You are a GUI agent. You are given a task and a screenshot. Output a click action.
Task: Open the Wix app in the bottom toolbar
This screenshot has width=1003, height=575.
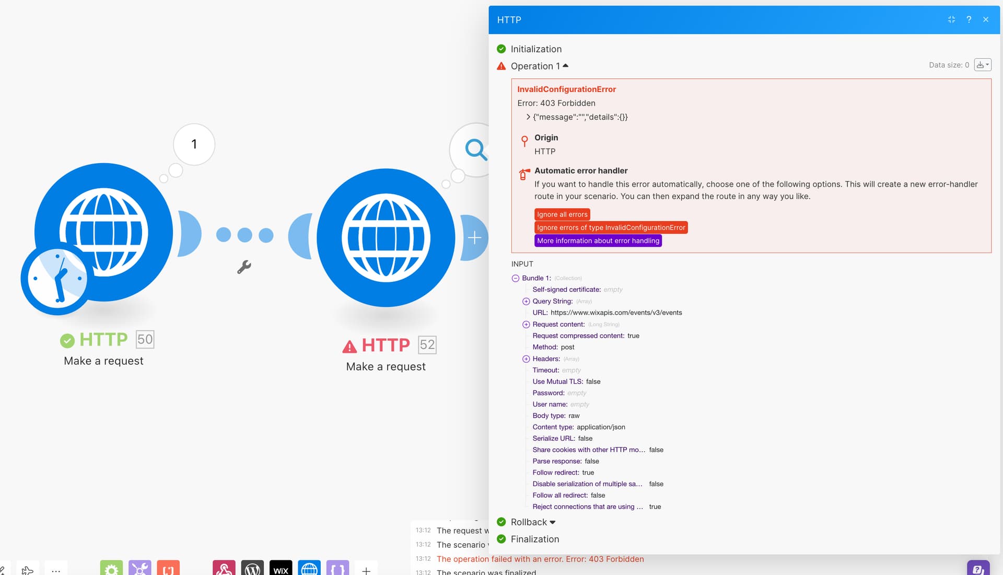coord(281,569)
